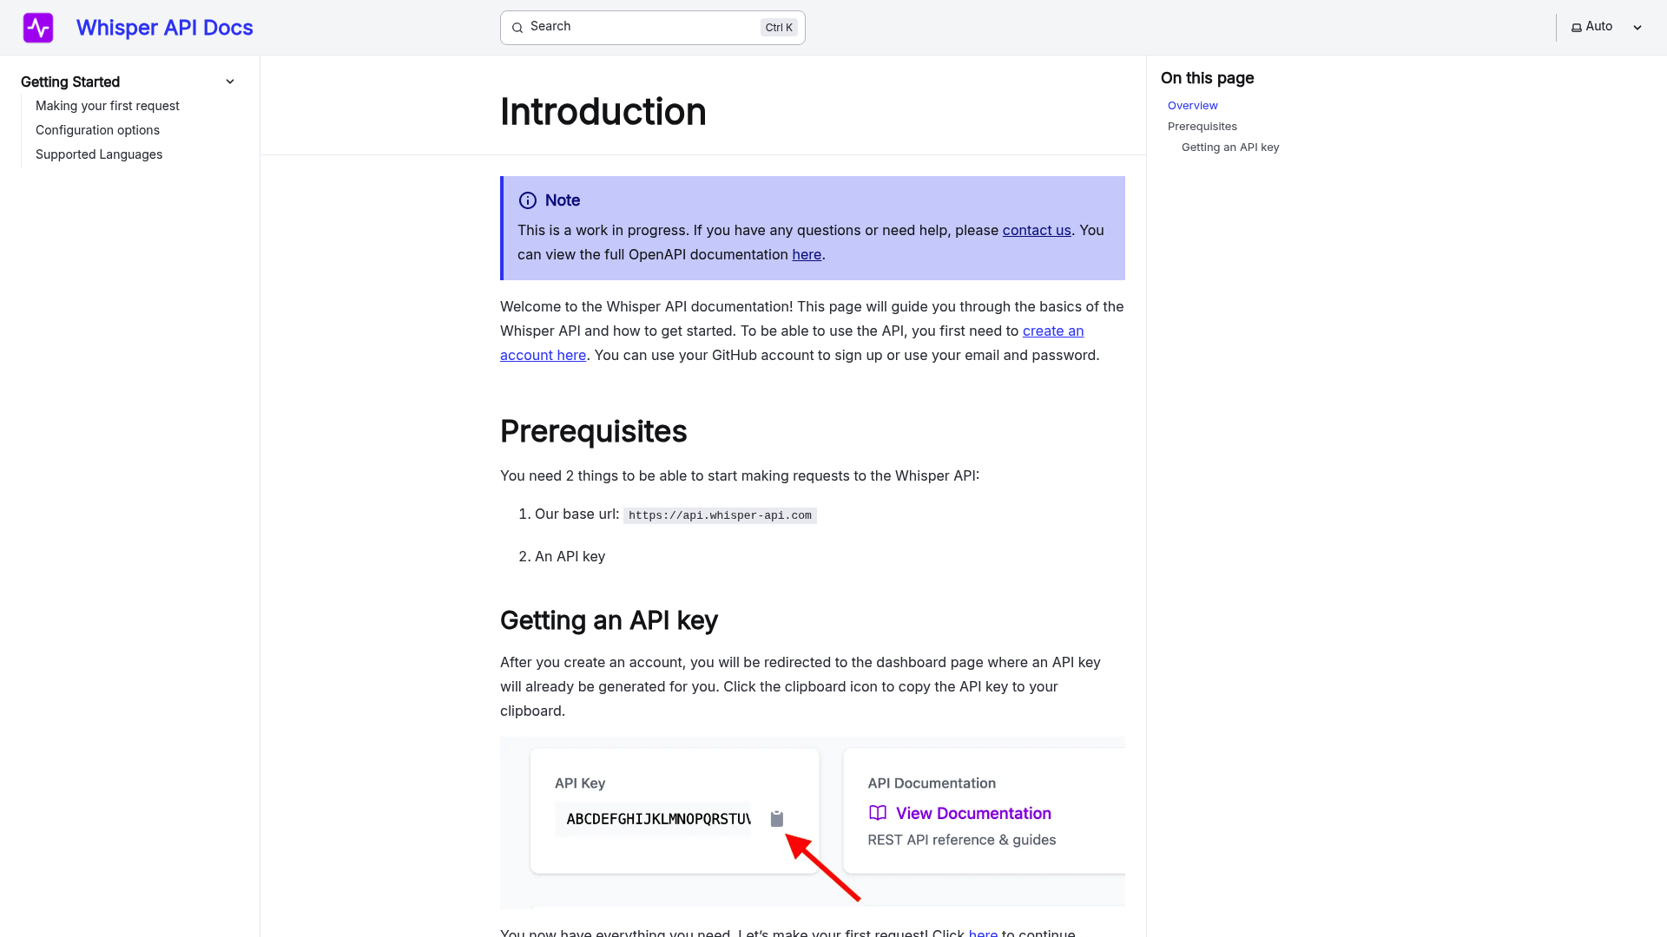Toggle visibility of the Getting Started section
The width and height of the screenshot is (1667, 937).
230,81
